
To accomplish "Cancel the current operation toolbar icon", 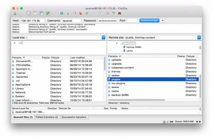I will click(74, 13).
